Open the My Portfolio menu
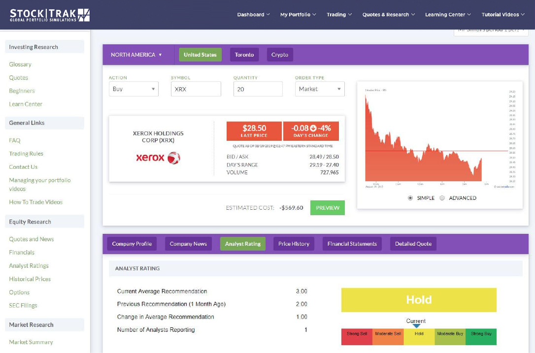This screenshot has width=535, height=353. [x=298, y=15]
